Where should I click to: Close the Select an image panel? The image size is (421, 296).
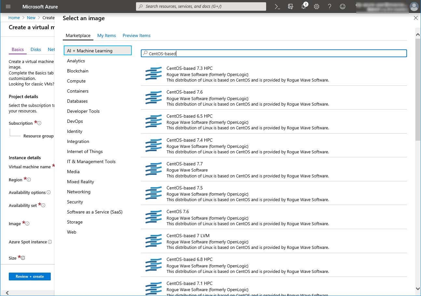(415, 18)
